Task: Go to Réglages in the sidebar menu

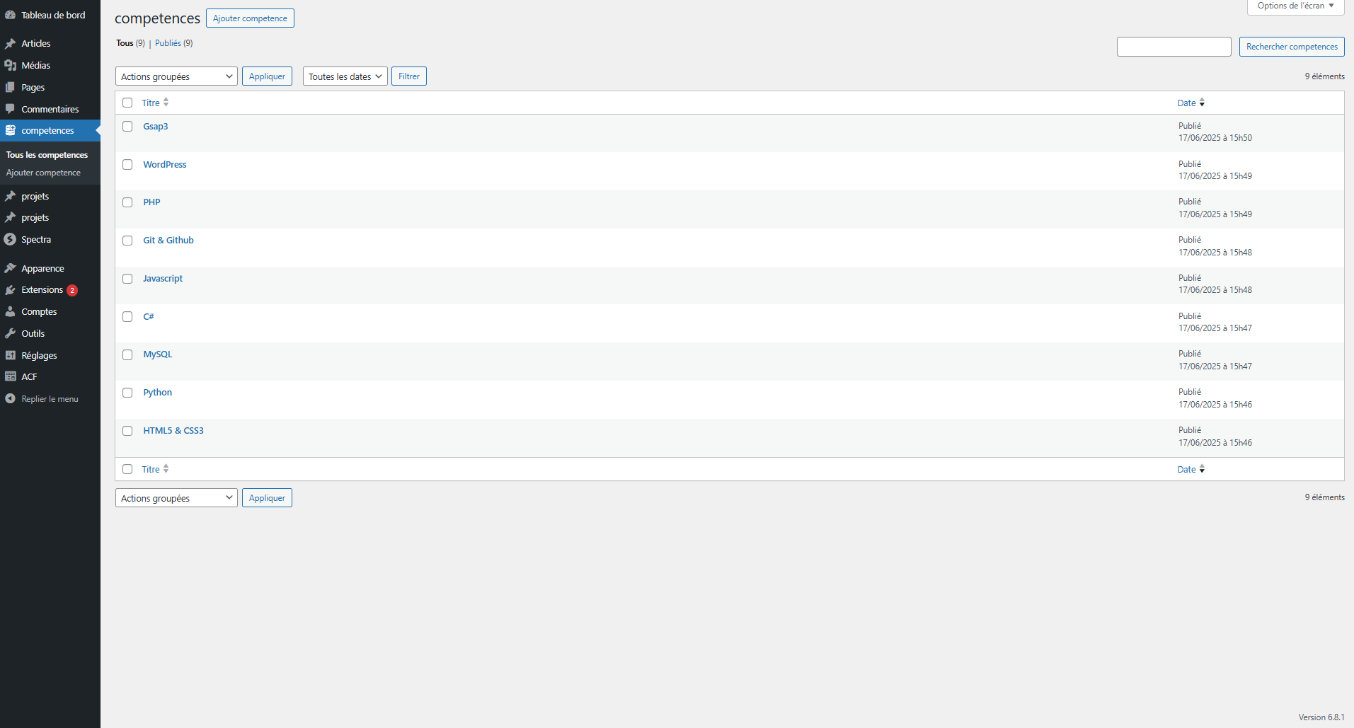Action: (x=39, y=355)
